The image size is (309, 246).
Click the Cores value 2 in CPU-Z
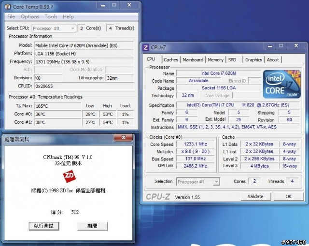pos(254,181)
